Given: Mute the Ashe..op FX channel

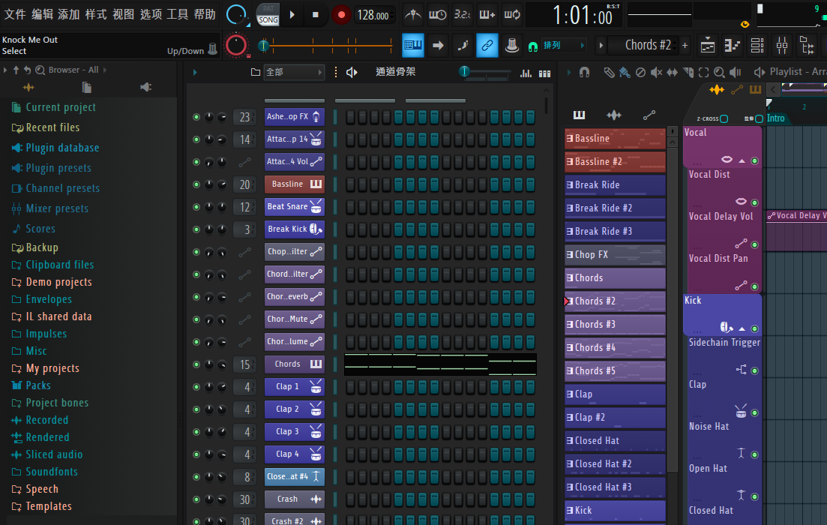Looking at the screenshot, I should (x=196, y=117).
